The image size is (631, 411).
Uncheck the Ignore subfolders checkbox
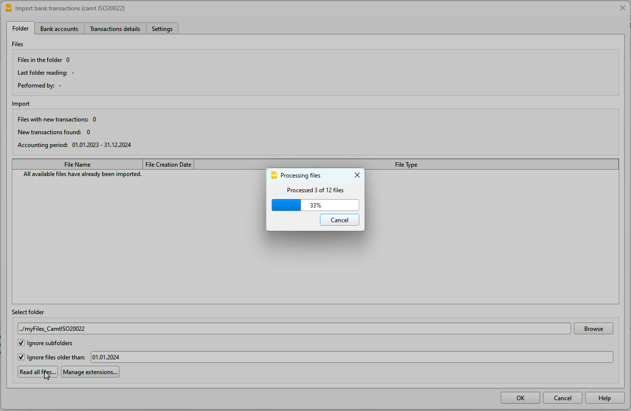click(21, 343)
